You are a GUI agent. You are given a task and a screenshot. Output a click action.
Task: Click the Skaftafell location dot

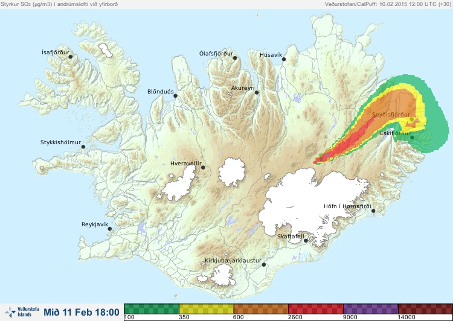coord(306,241)
